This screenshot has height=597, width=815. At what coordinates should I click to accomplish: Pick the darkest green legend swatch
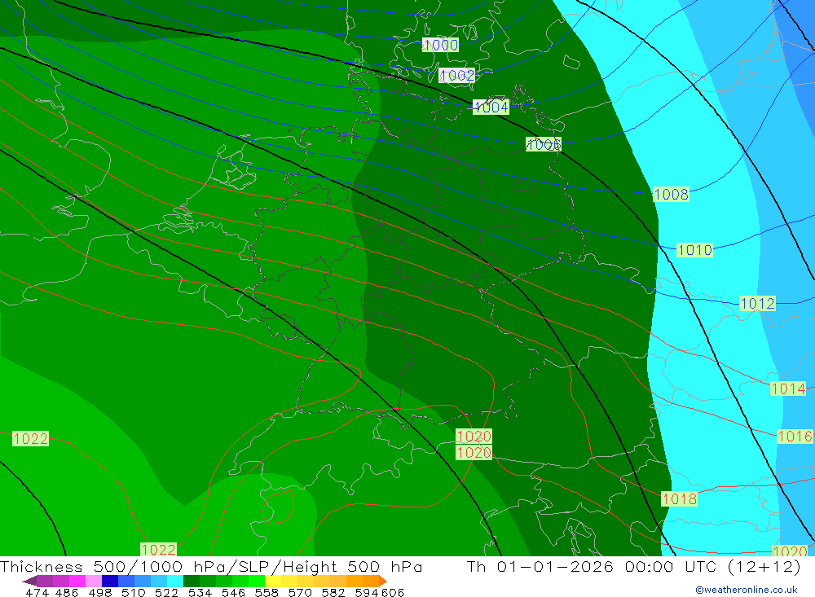tap(192, 581)
